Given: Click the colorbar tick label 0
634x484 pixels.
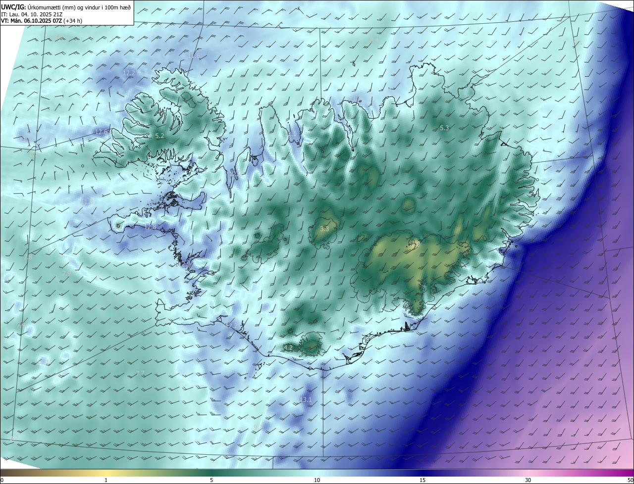Looking at the screenshot, I should point(1,480).
